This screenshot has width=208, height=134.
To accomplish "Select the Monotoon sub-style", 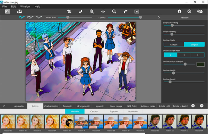I will (133, 111).
